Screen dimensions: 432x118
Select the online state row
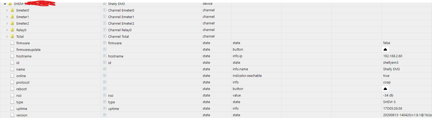pos(21,76)
